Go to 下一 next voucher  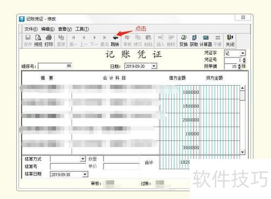pos(94,41)
